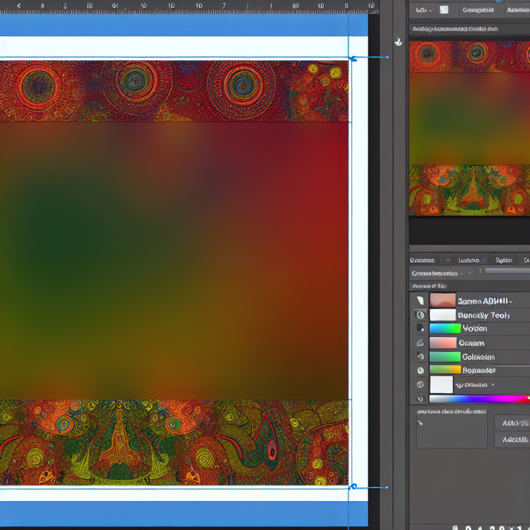Click the icon left of the orange gradient layer
This screenshot has width=530, height=530.
point(420,301)
